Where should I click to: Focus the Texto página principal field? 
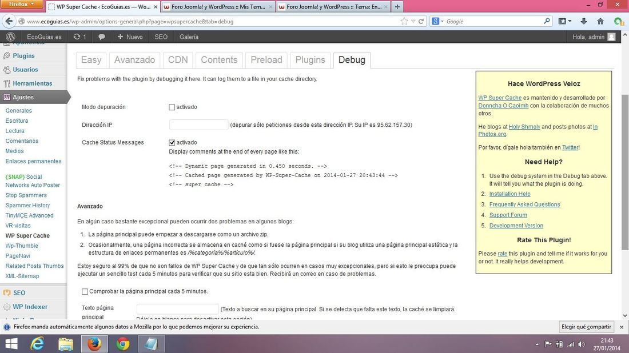tap(177, 309)
